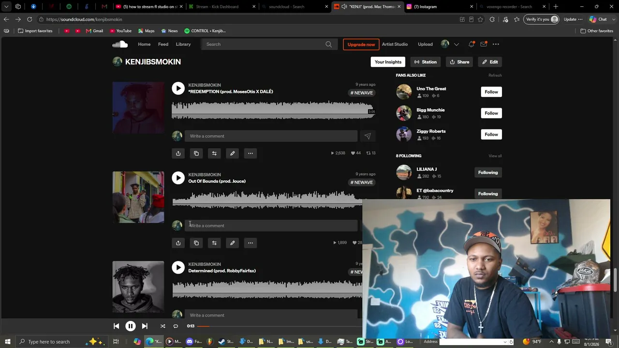Add this page to favorites star
The height and width of the screenshot is (348, 619).
pos(480,19)
